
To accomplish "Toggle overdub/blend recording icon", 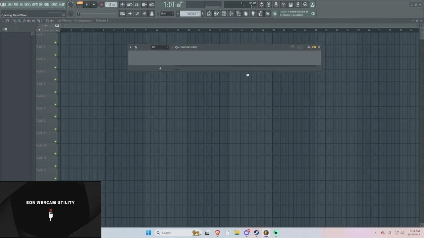I will pyautogui.click(x=144, y=5).
